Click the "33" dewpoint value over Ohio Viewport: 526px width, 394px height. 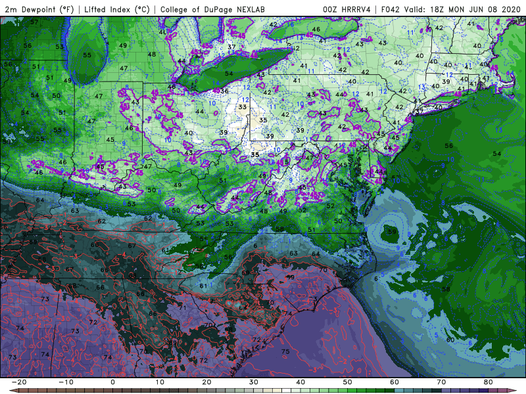coord(243,107)
